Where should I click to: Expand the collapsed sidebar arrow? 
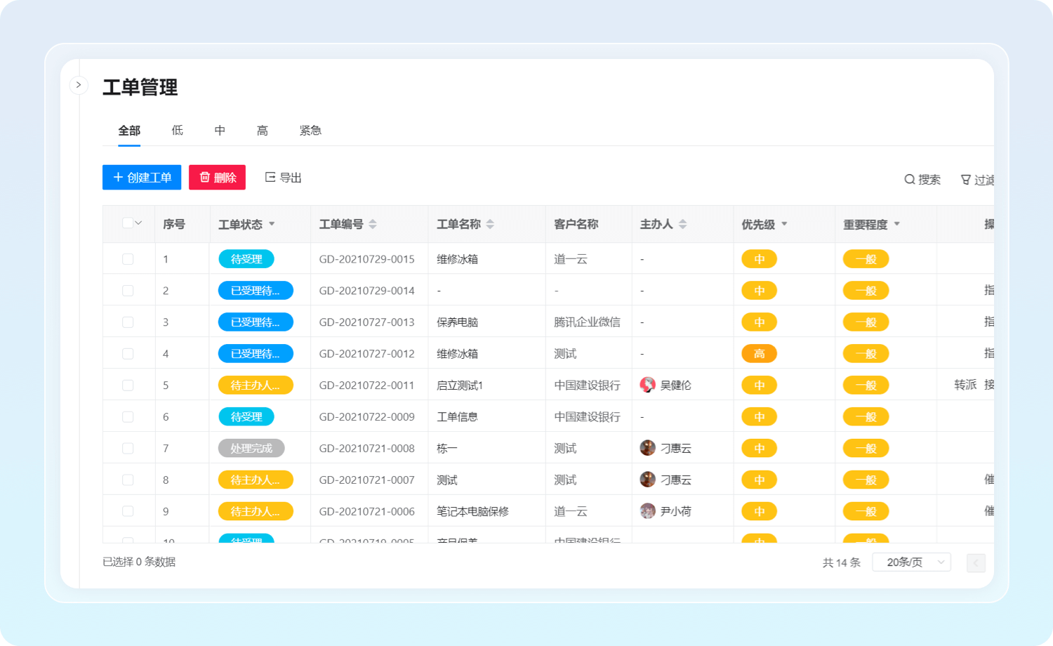click(x=79, y=85)
